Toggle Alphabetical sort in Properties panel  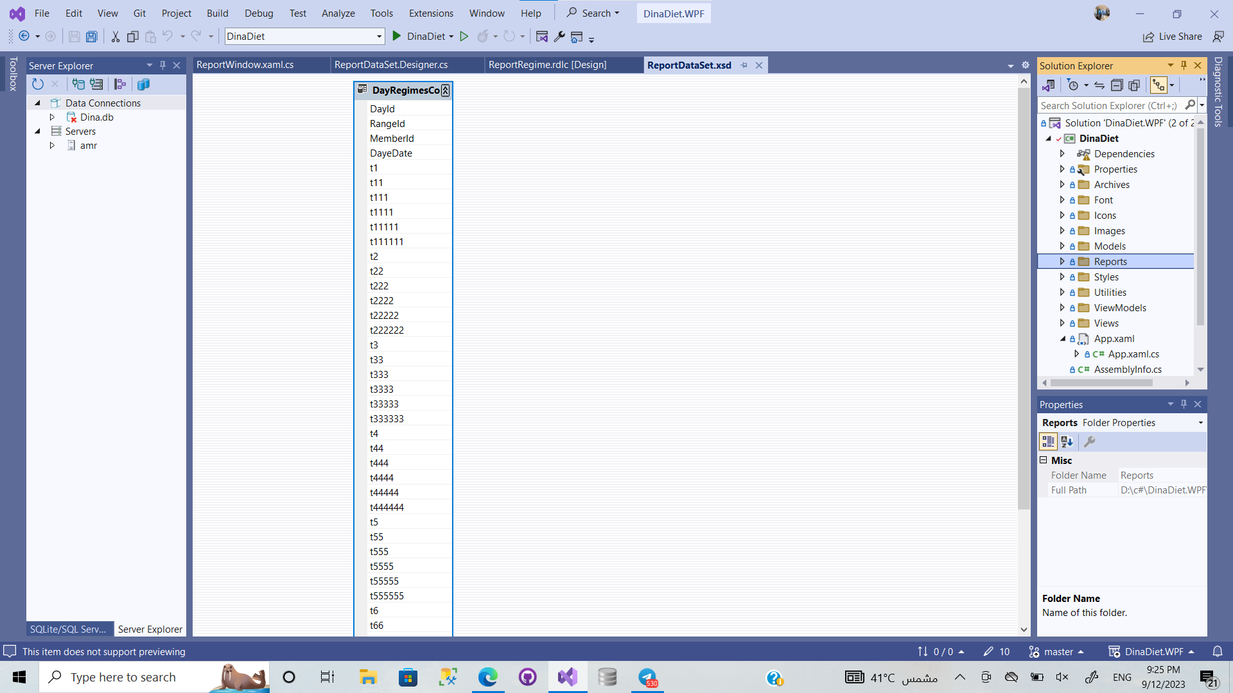(x=1067, y=441)
